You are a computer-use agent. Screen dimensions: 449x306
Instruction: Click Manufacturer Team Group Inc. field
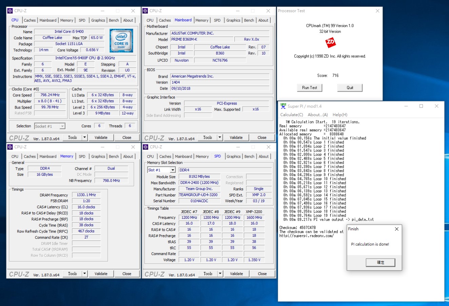[199, 189]
